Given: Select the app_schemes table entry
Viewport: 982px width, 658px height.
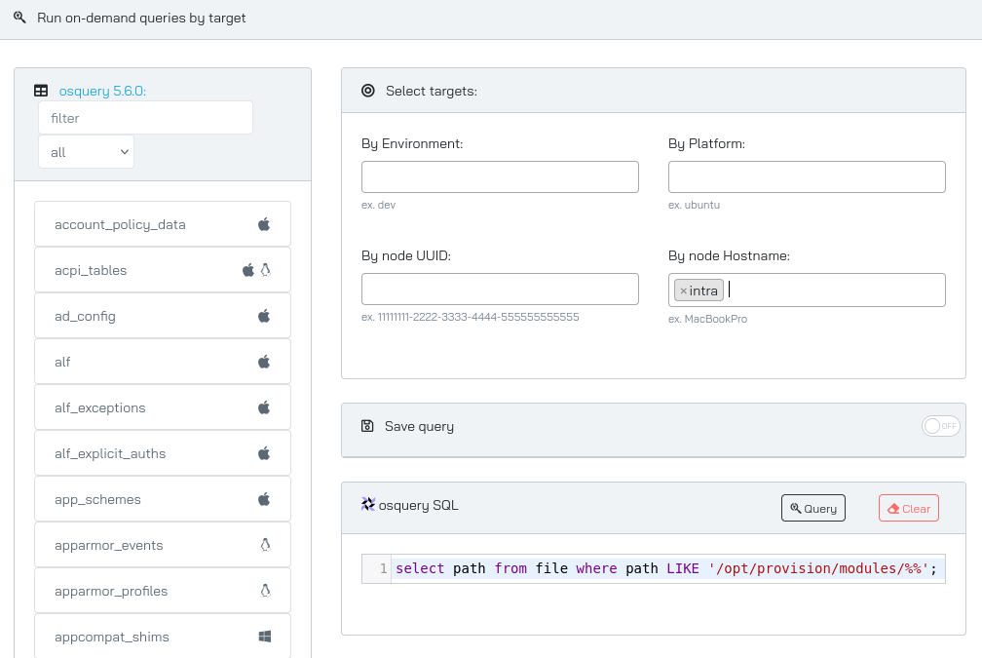Looking at the screenshot, I should click(x=163, y=499).
